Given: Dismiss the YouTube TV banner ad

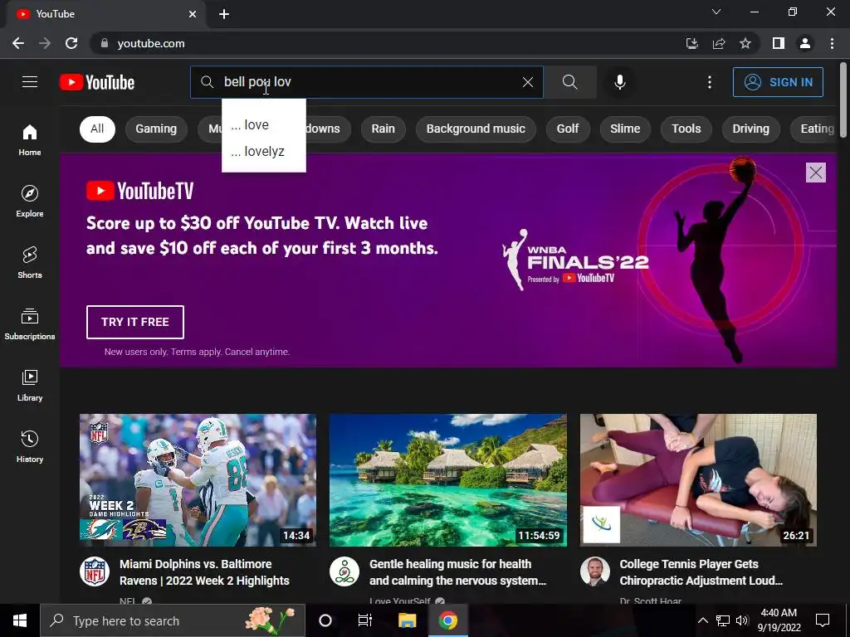Looking at the screenshot, I should click(x=816, y=173).
